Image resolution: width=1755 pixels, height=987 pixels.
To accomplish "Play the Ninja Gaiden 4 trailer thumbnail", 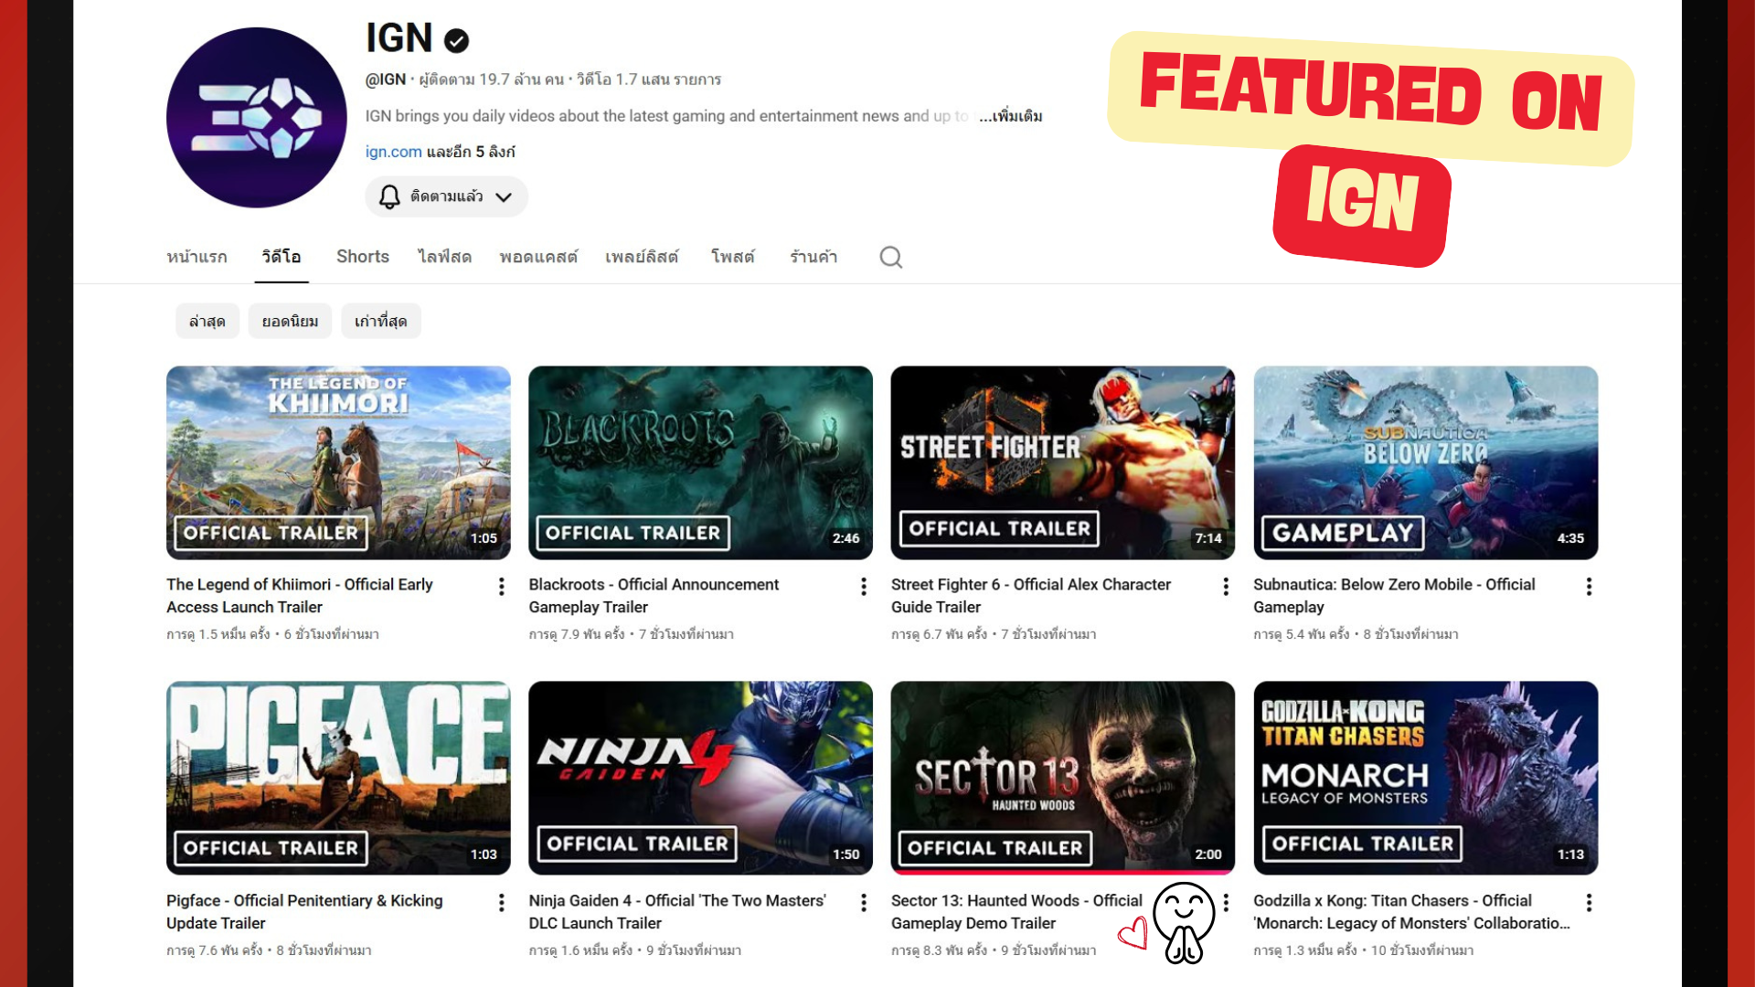I will point(700,777).
